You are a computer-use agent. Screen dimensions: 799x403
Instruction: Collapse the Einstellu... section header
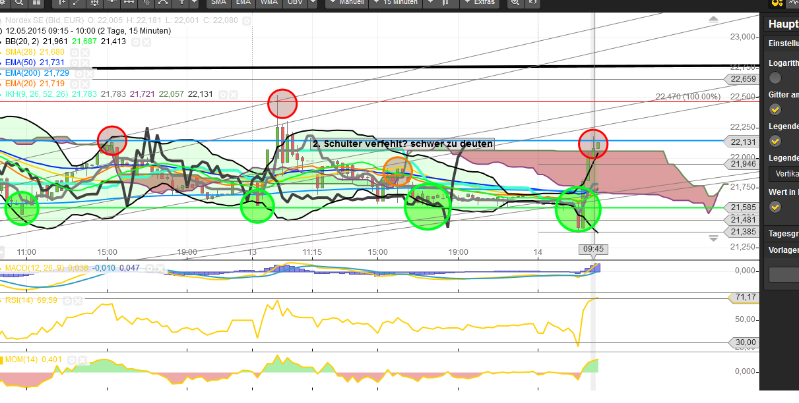782,43
